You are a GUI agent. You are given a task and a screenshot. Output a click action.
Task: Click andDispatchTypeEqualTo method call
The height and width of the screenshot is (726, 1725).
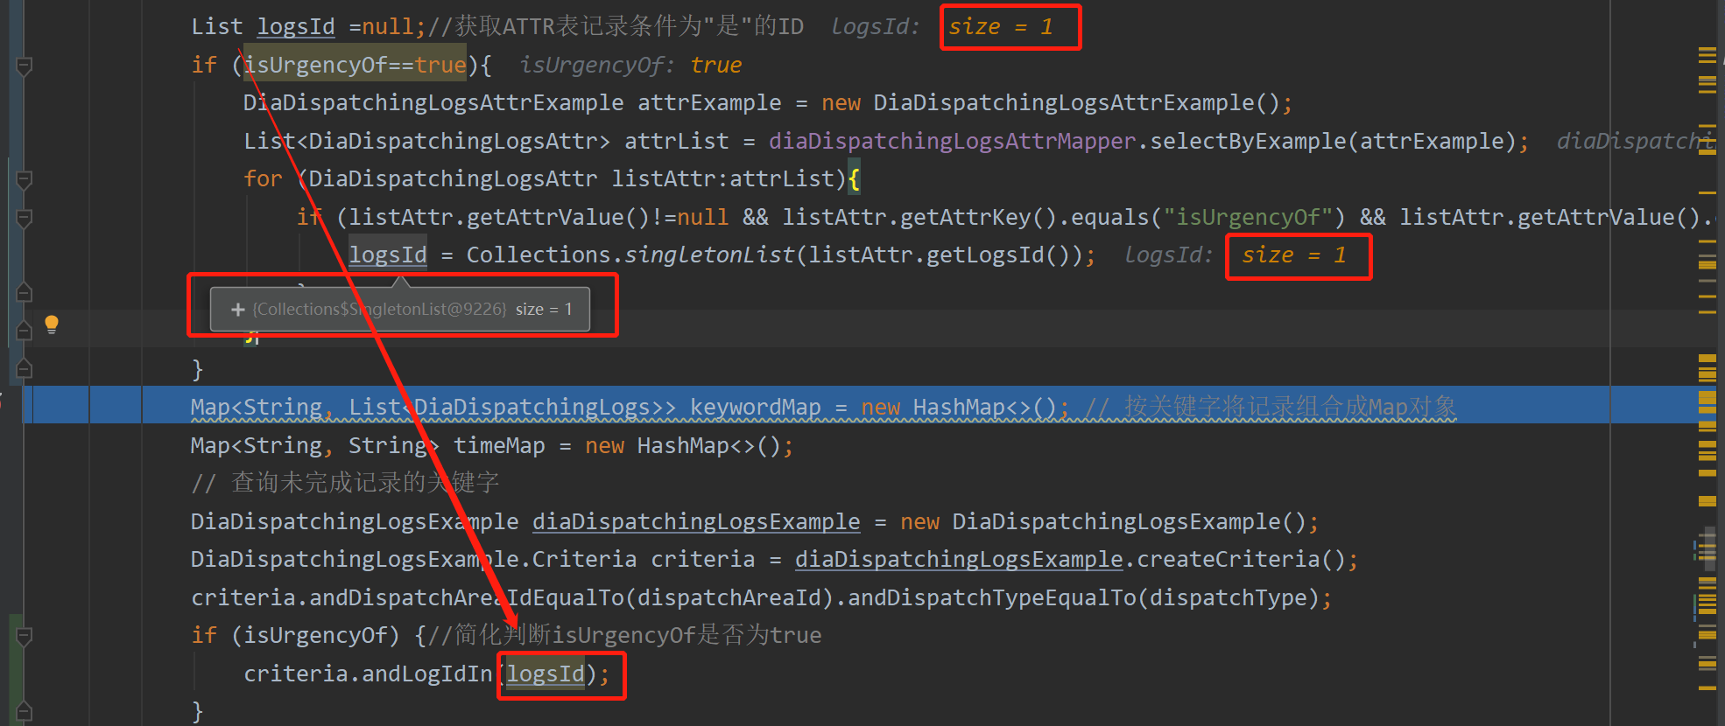992,598
